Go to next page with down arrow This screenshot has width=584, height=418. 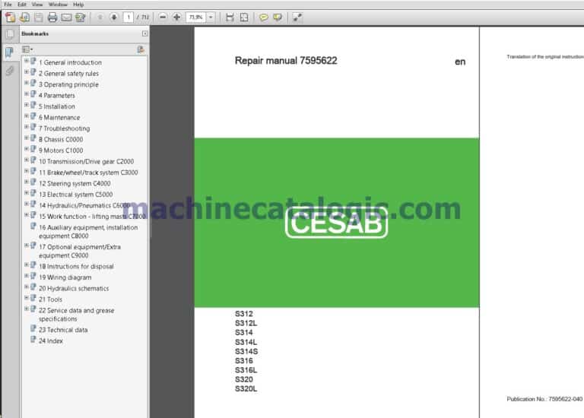pyautogui.click(x=114, y=17)
